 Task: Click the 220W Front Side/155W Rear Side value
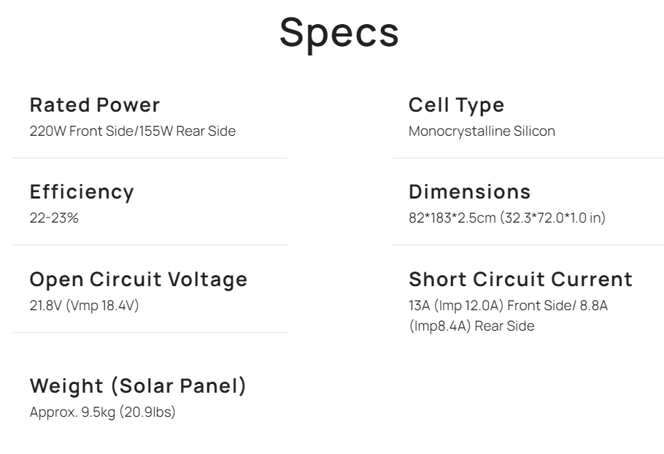[133, 131]
